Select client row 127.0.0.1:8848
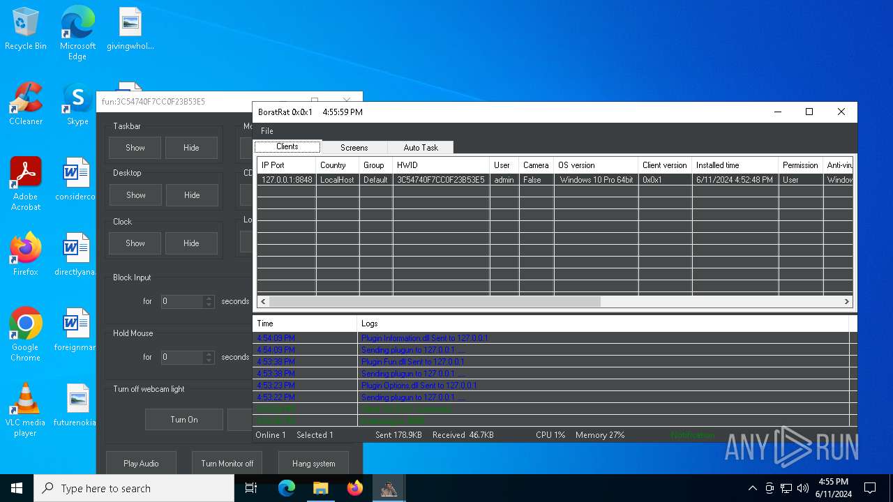 click(x=555, y=180)
